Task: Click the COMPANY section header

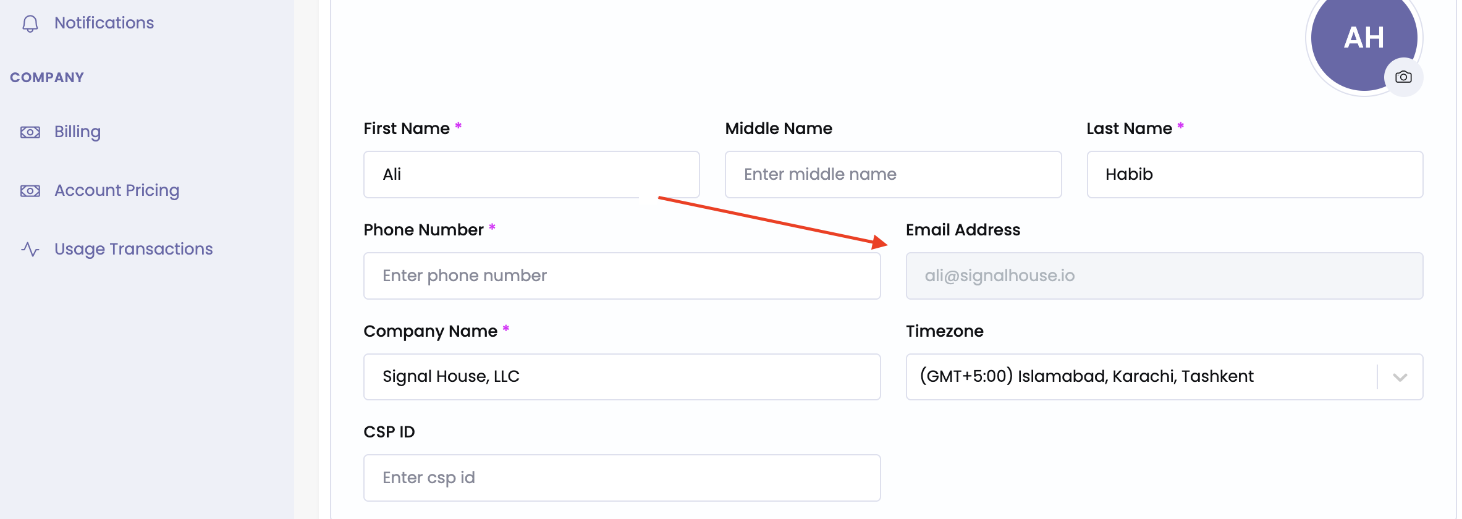Action: pos(47,78)
